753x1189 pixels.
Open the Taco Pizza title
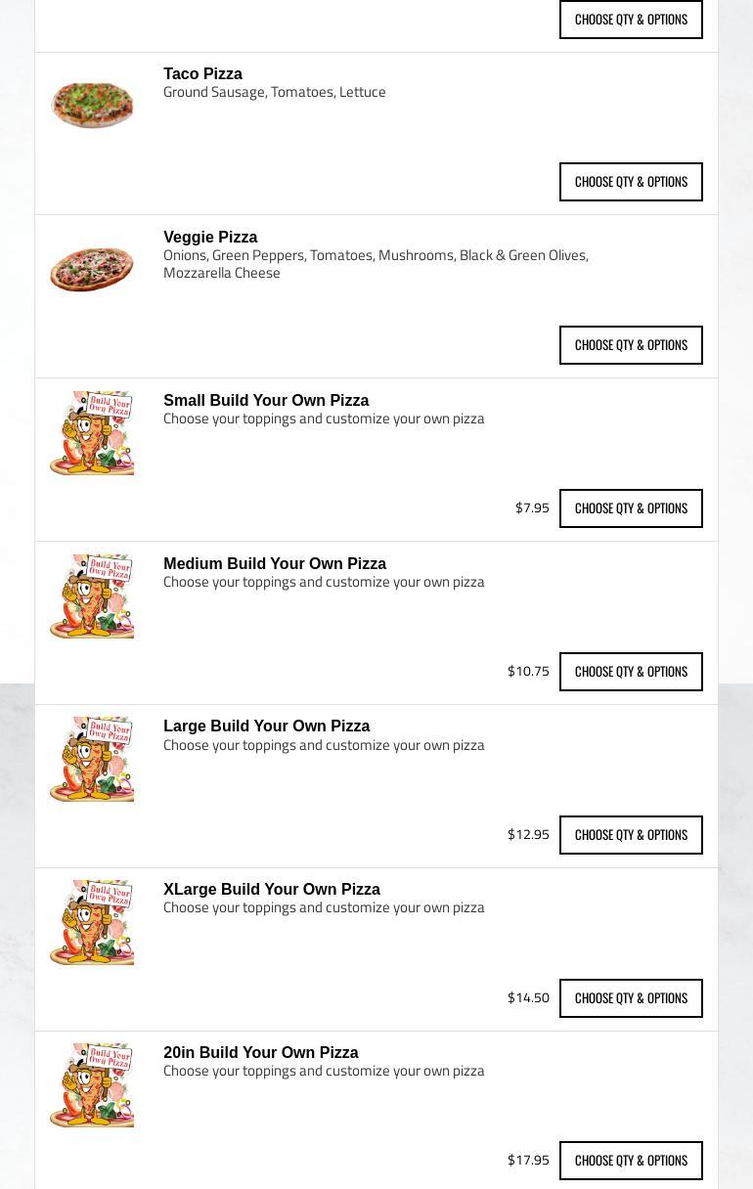point(202,74)
